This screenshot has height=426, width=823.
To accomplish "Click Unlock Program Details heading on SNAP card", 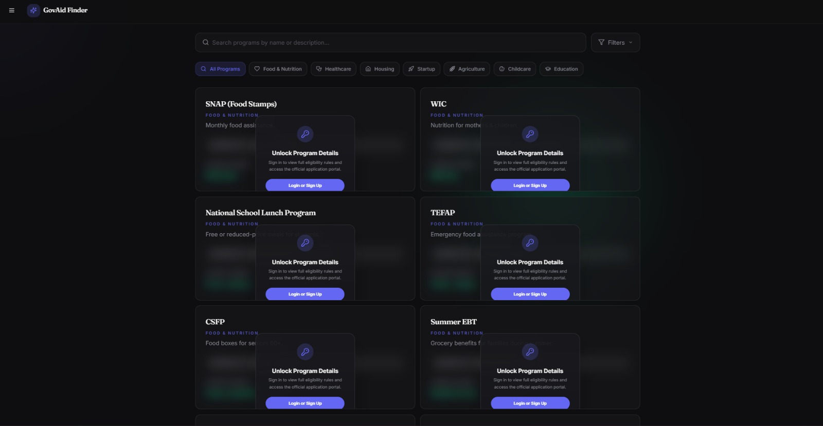I will [x=305, y=153].
